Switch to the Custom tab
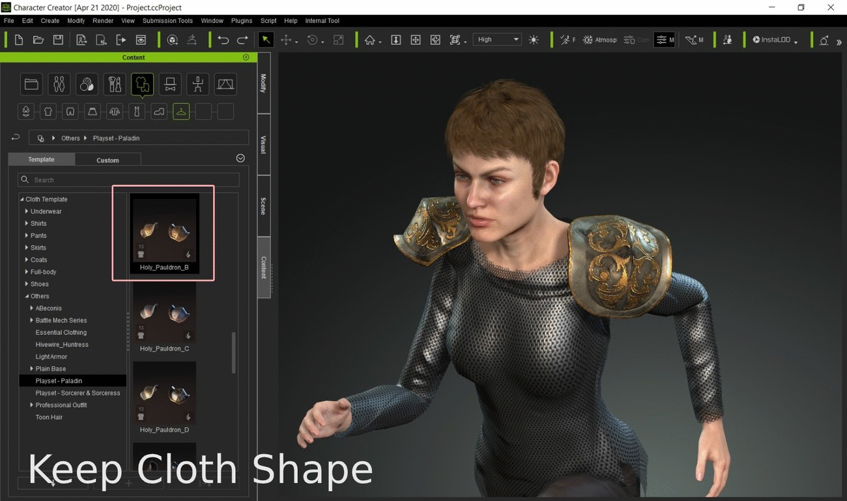This screenshot has height=501, width=847. tap(108, 160)
